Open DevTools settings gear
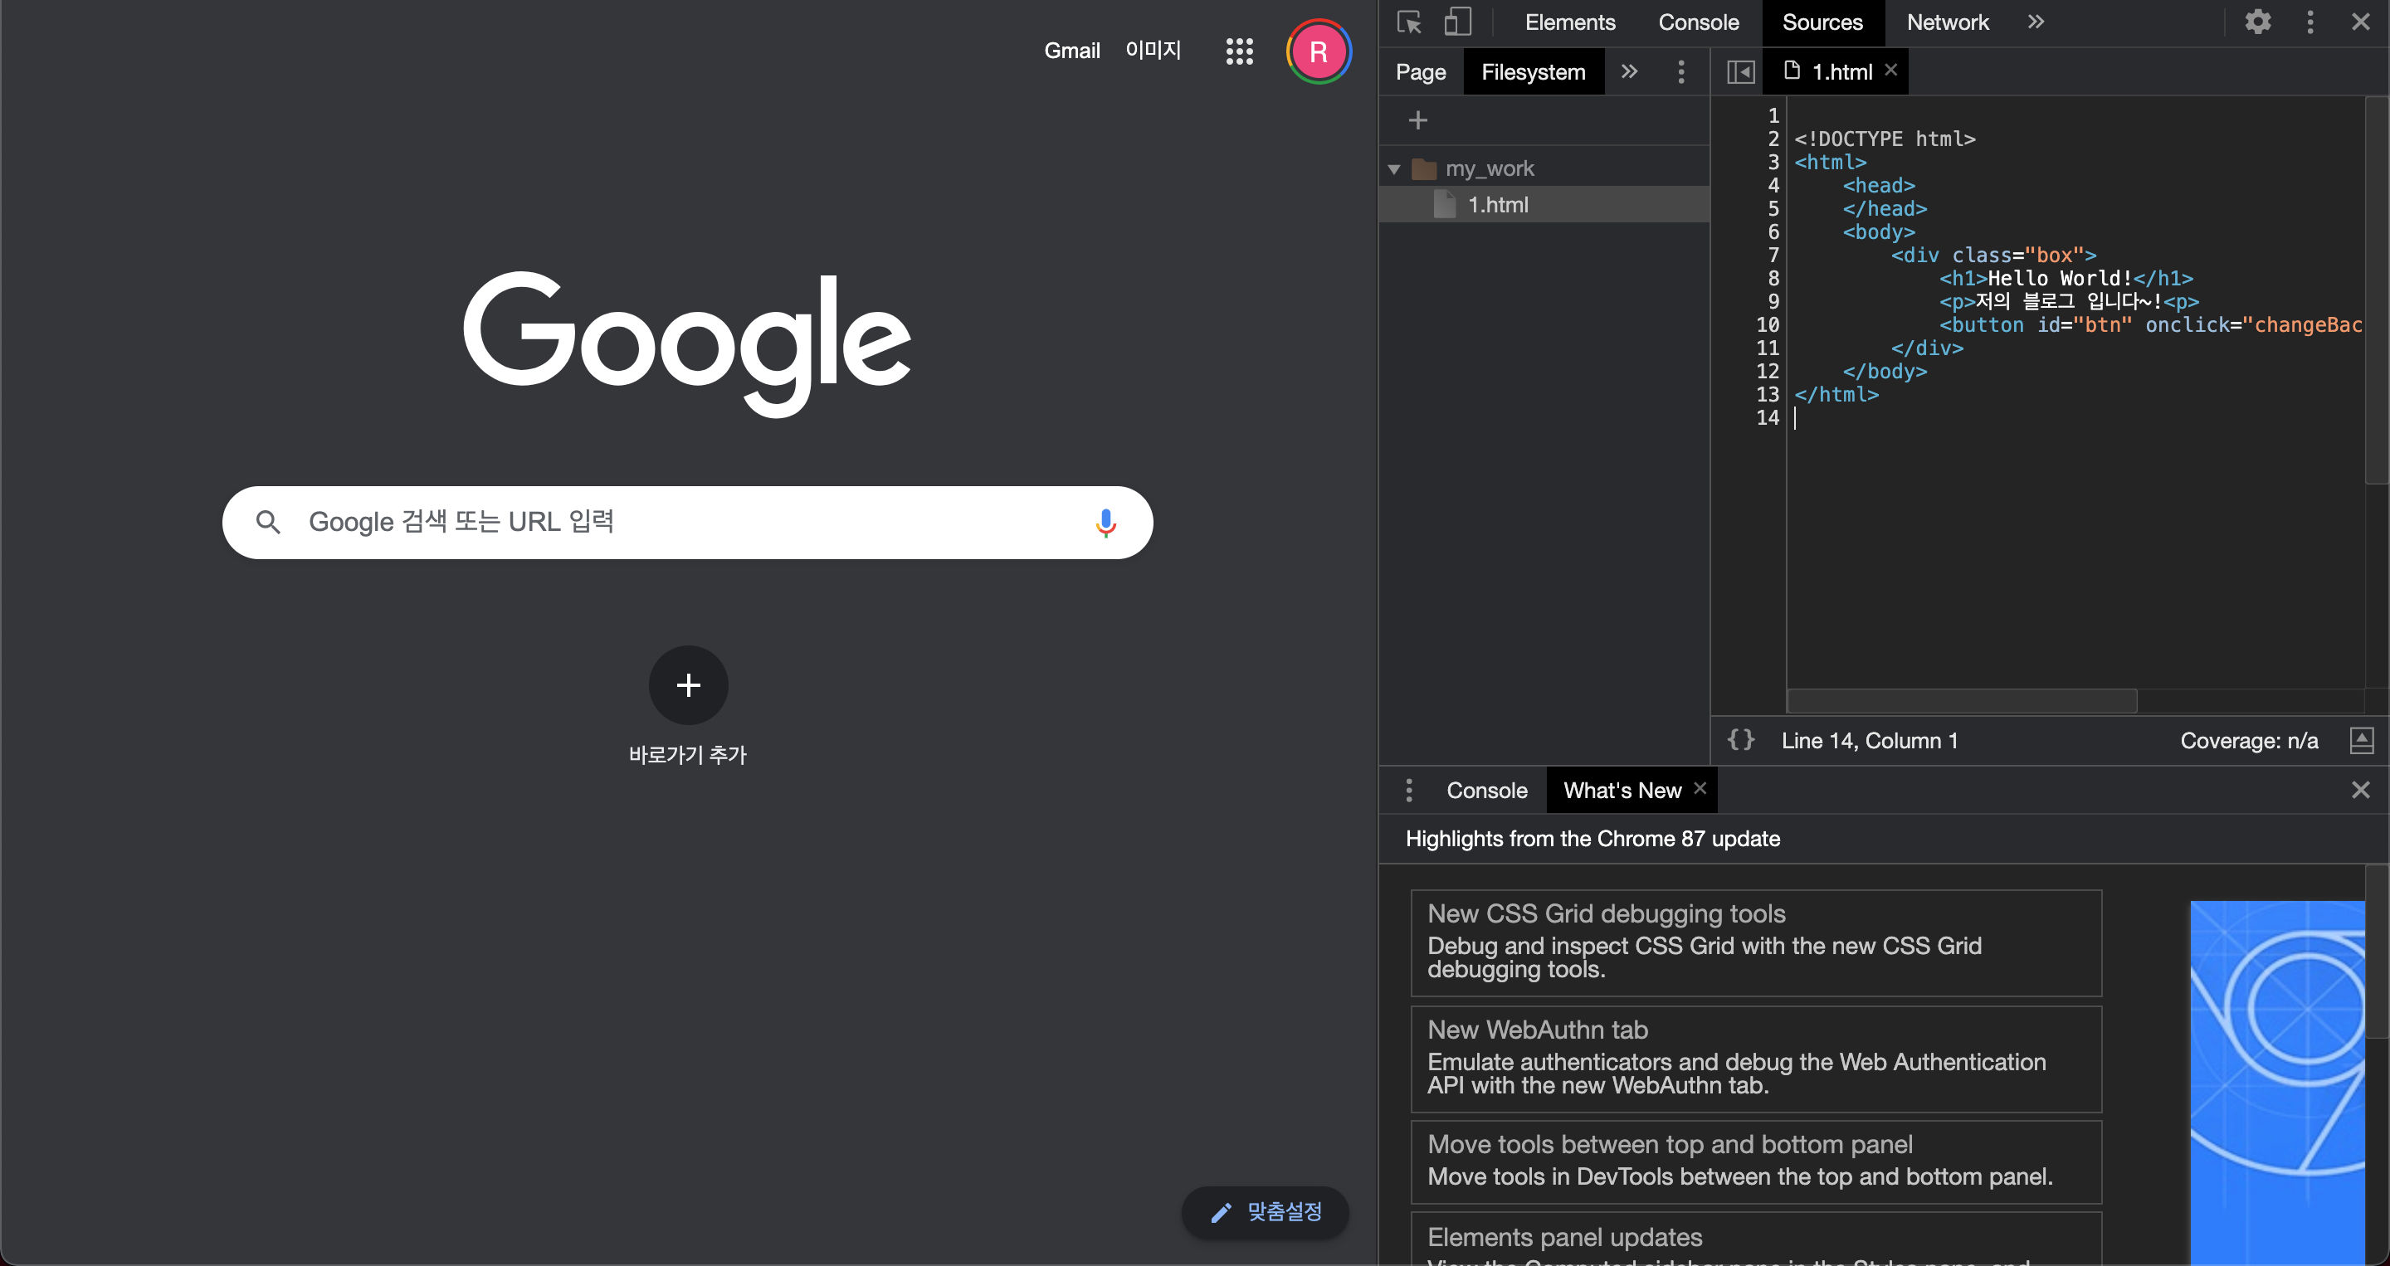 click(2257, 22)
